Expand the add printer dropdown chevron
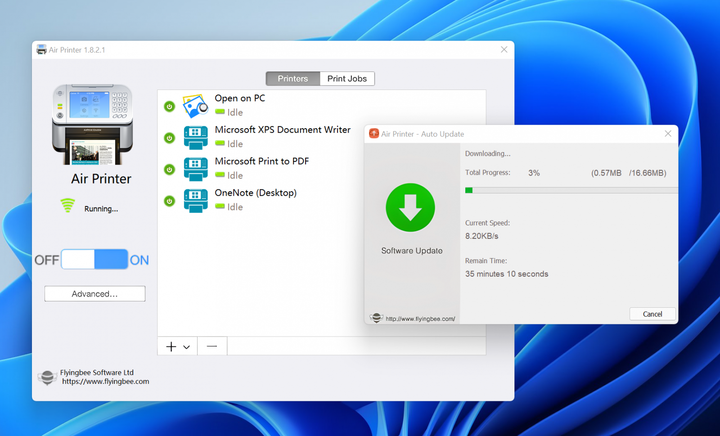Image resolution: width=720 pixels, height=436 pixels. tap(186, 347)
